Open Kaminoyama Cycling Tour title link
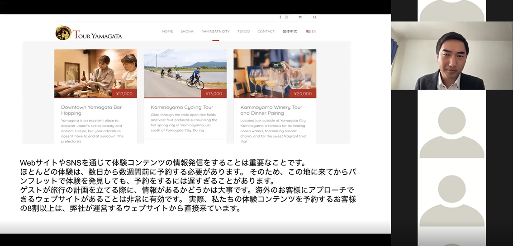This screenshot has height=246, width=513. 182,107
